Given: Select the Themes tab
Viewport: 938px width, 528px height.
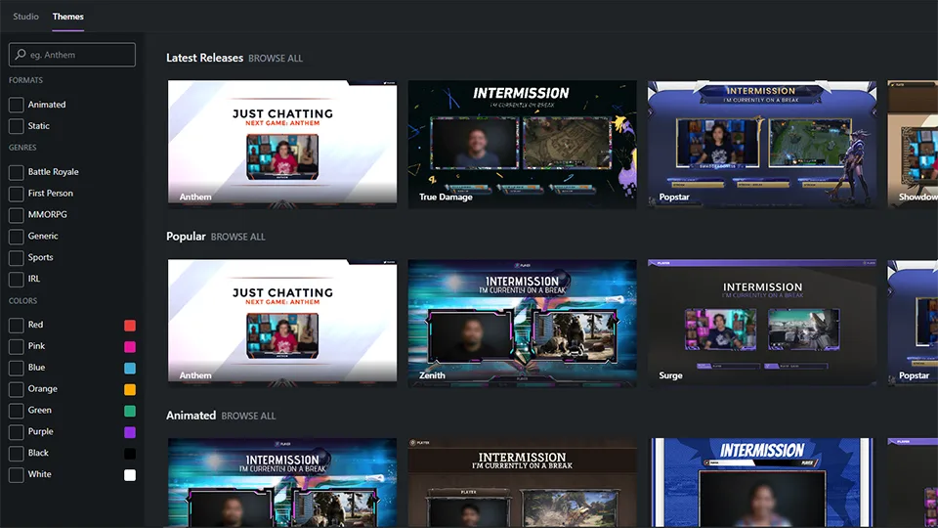Looking at the screenshot, I should pos(68,17).
